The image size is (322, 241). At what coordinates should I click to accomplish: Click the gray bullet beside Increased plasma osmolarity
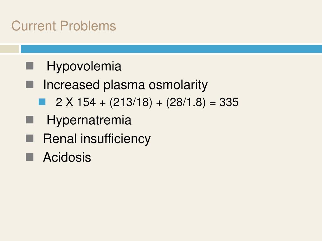(30, 84)
